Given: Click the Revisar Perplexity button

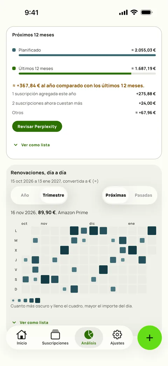Looking at the screenshot, I should pos(37,127).
